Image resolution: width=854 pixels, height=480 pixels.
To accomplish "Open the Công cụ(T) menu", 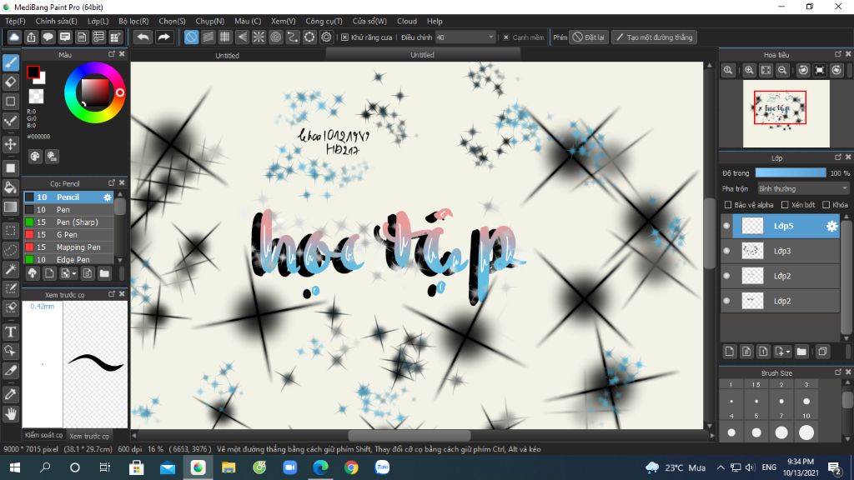I will pos(324,21).
